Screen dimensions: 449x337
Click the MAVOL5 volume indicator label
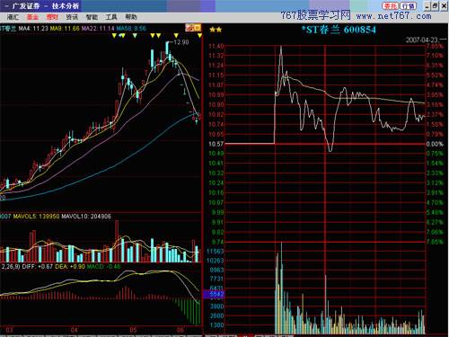click(x=36, y=216)
